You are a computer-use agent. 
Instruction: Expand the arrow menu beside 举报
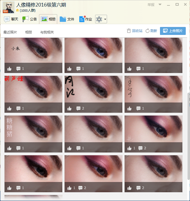point(160,5)
